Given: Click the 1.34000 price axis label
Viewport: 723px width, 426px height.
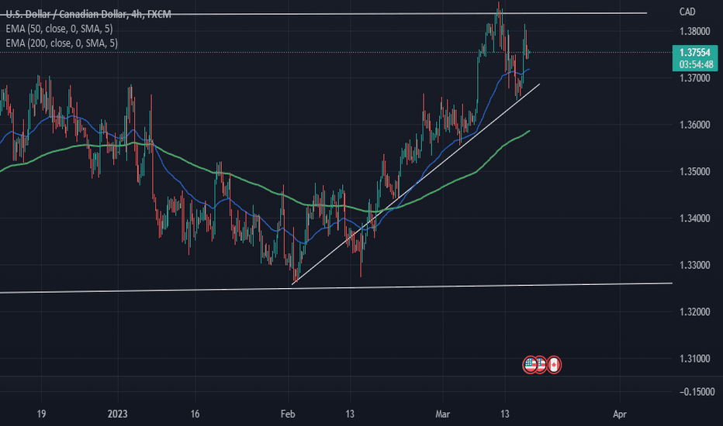Looking at the screenshot, I should point(695,218).
